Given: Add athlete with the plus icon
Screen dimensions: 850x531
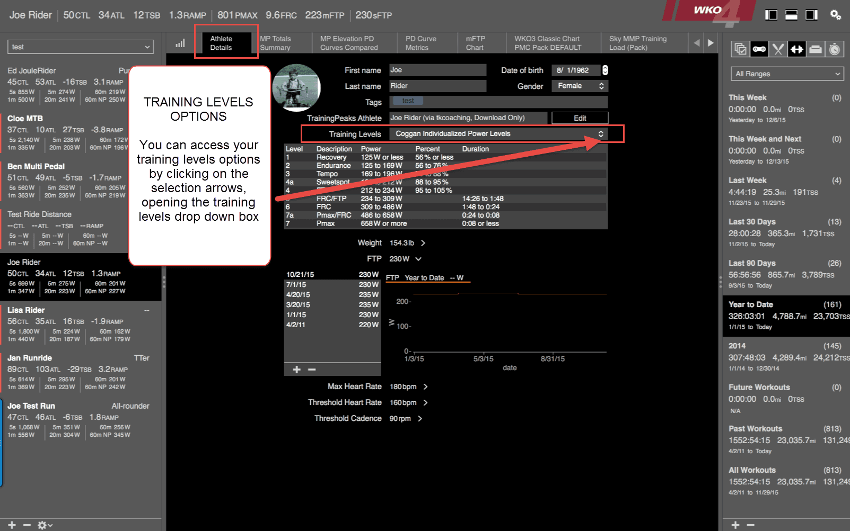Looking at the screenshot, I should tap(12, 525).
